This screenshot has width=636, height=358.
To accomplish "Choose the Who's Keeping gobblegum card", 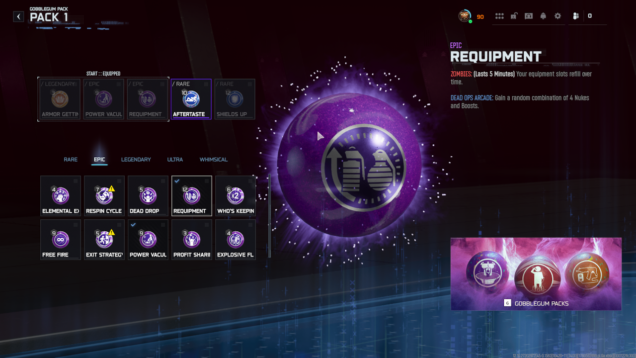I will pyautogui.click(x=236, y=196).
